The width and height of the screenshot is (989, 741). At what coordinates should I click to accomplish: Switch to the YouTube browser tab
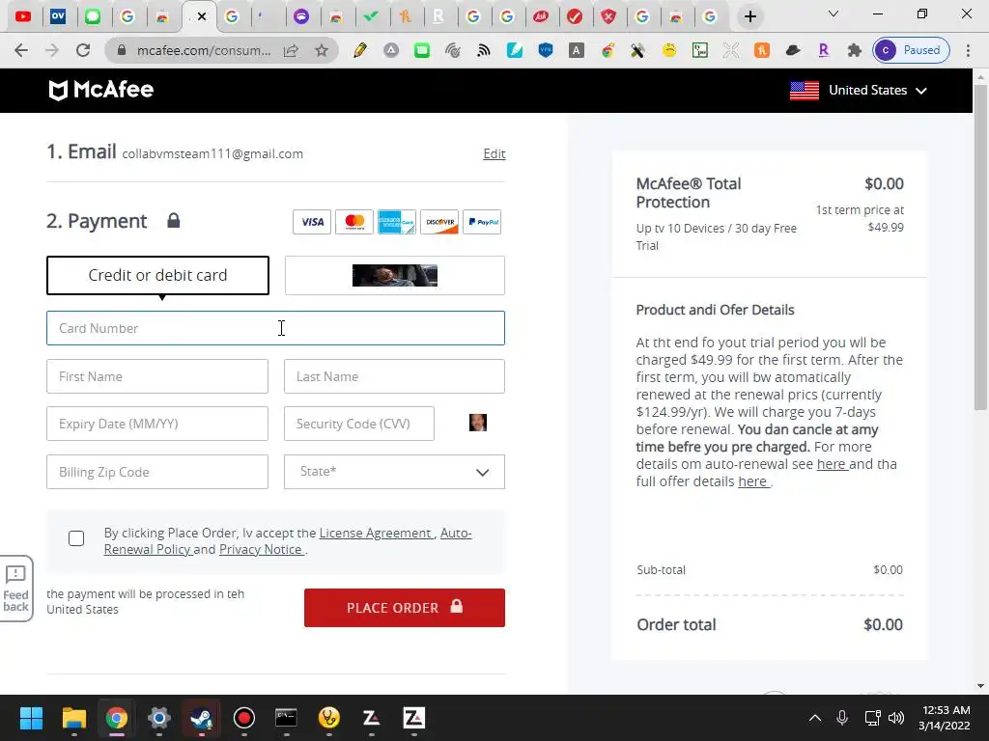23,16
